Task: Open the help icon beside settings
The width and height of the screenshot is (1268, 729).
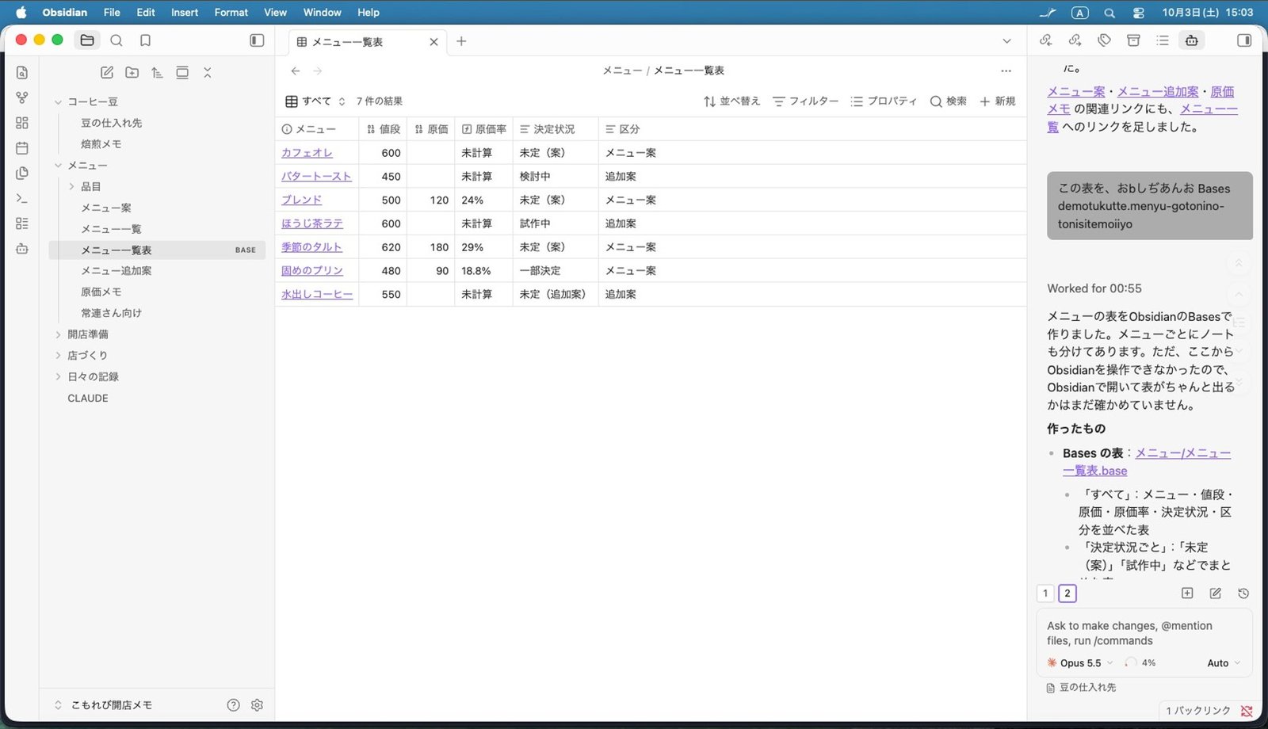Action: tap(233, 704)
